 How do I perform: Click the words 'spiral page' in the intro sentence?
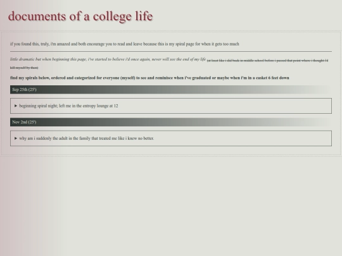point(184,44)
